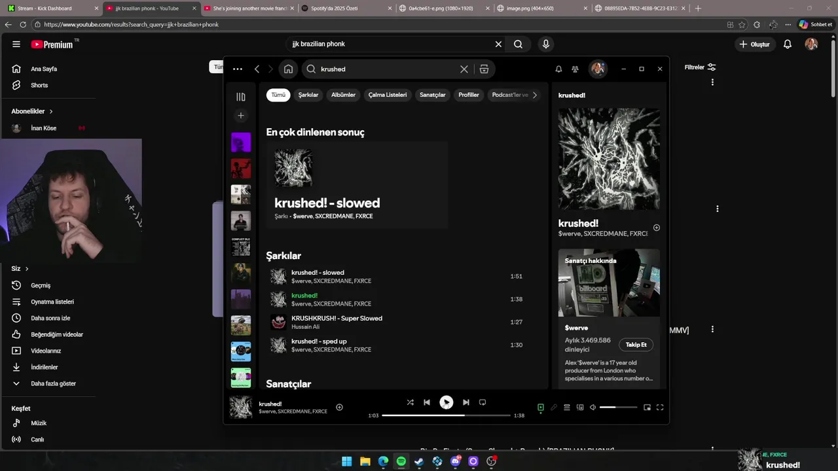This screenshot has height=471, width=838.
Task: Create new playlist with plus icon
Action: point(241,116)
